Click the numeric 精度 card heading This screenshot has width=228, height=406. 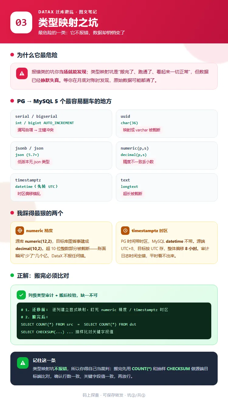pos(40,231)
